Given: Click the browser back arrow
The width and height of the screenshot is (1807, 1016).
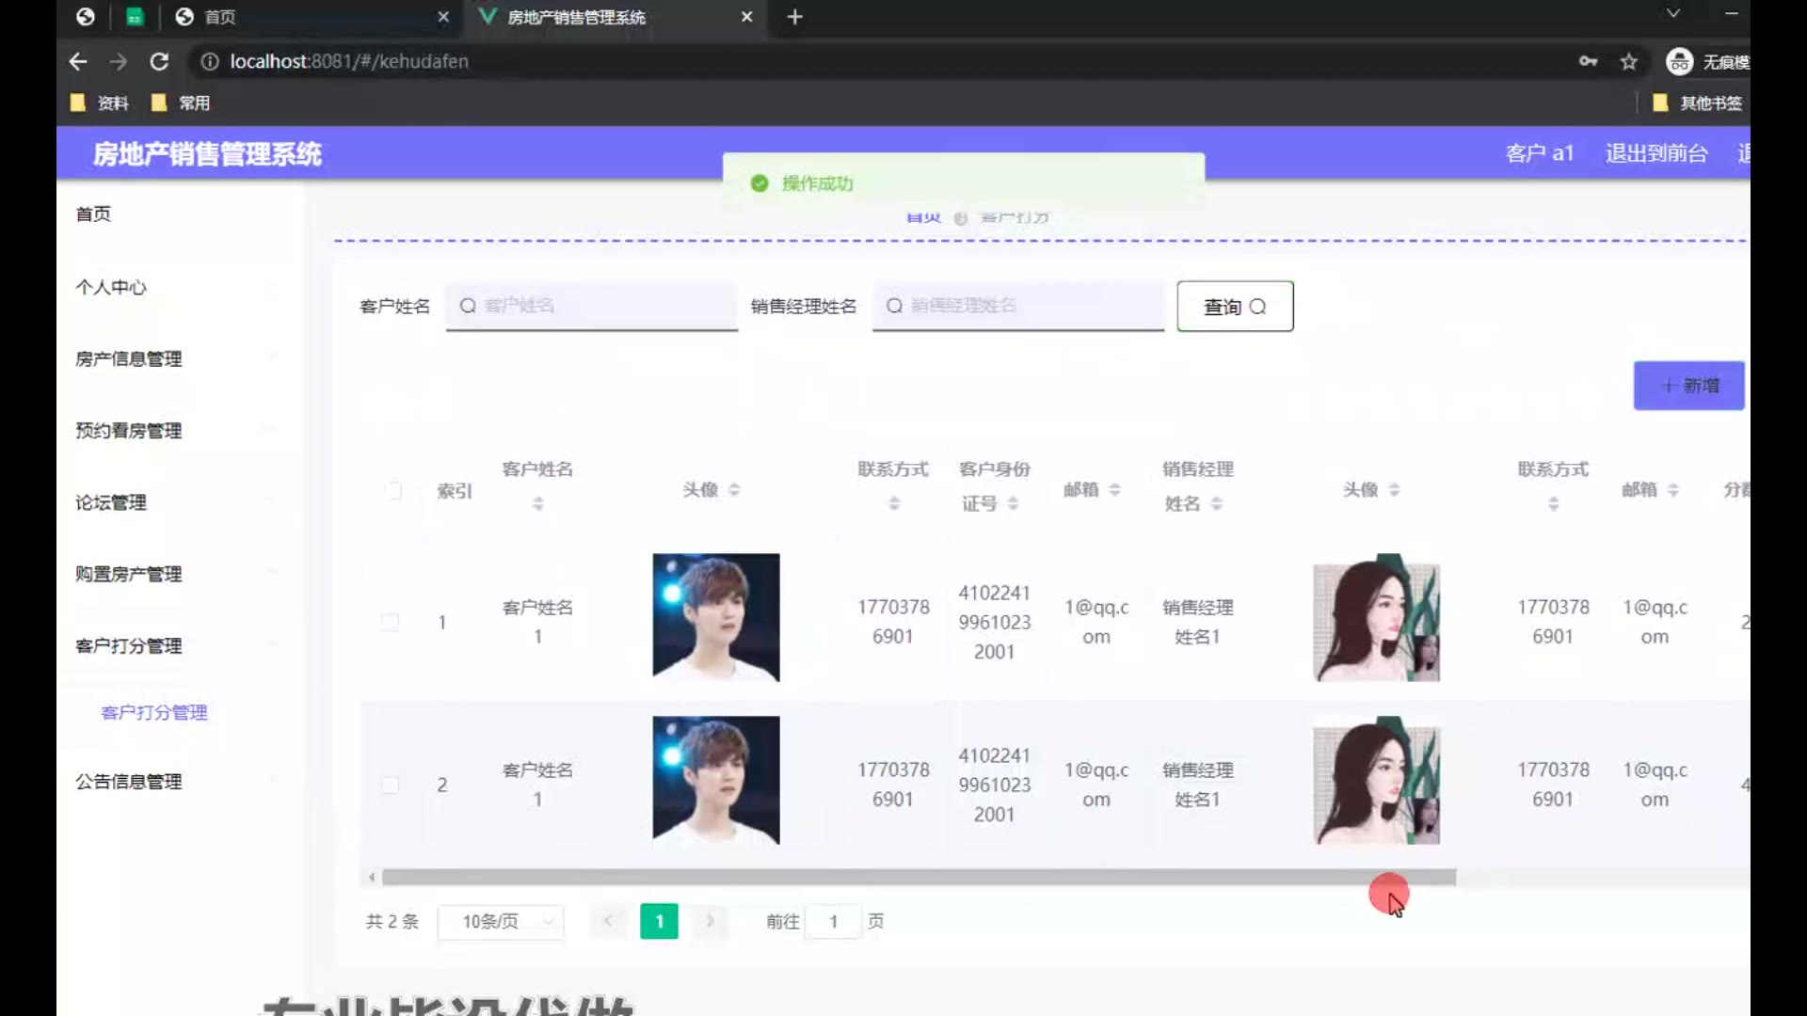Looking at the screenshot, I should [x=78, y=62].
